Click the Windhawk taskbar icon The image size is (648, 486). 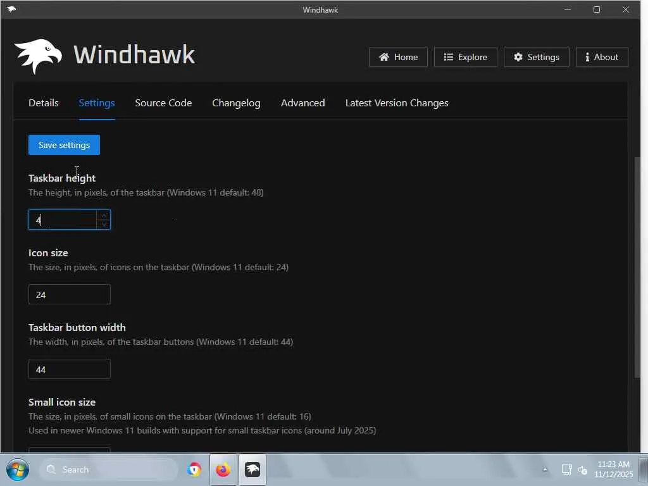tap(252, 470)
